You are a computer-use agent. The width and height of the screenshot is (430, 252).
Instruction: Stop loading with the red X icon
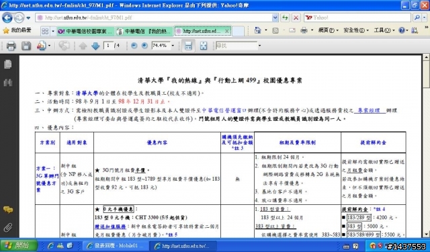coord(296,18)
